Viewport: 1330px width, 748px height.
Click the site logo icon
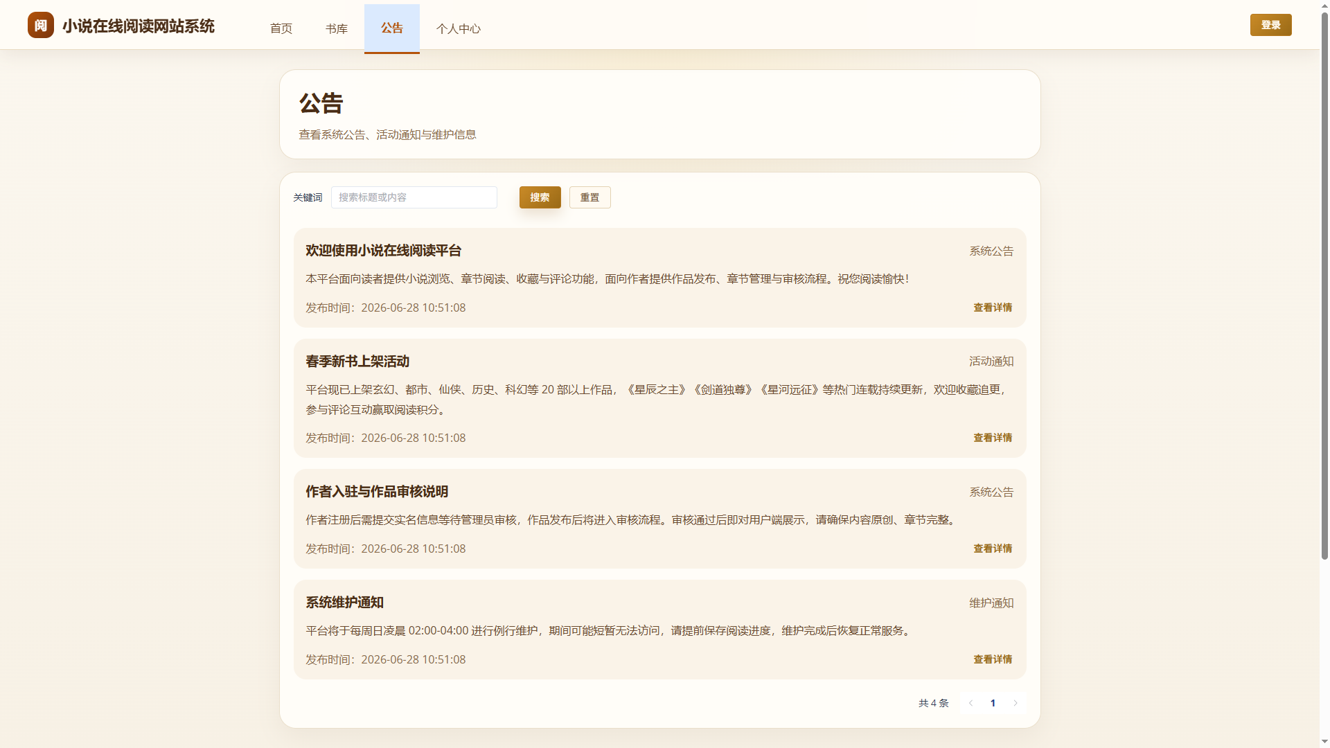coord(41,25)
